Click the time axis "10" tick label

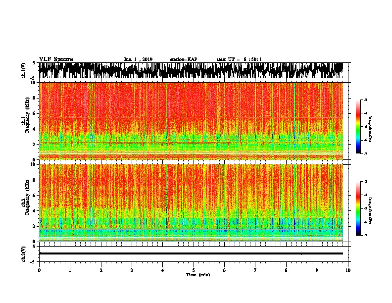(x=348, y=270)
